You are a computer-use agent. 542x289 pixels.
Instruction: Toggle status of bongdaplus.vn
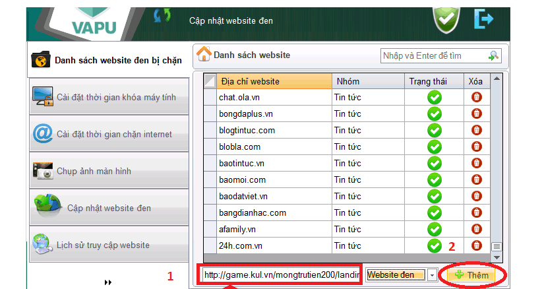(x=435, y=113)
